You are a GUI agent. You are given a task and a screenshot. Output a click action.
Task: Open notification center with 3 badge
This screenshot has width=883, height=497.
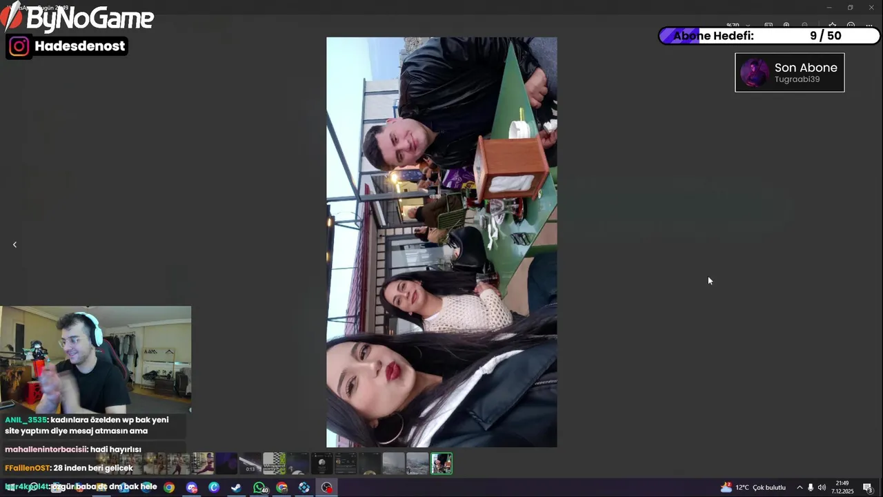pos(868,487)
